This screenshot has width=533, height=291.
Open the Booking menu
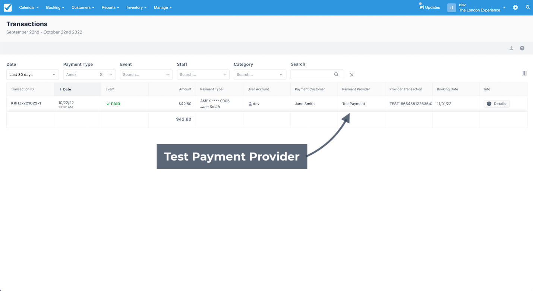pos(55,7)
